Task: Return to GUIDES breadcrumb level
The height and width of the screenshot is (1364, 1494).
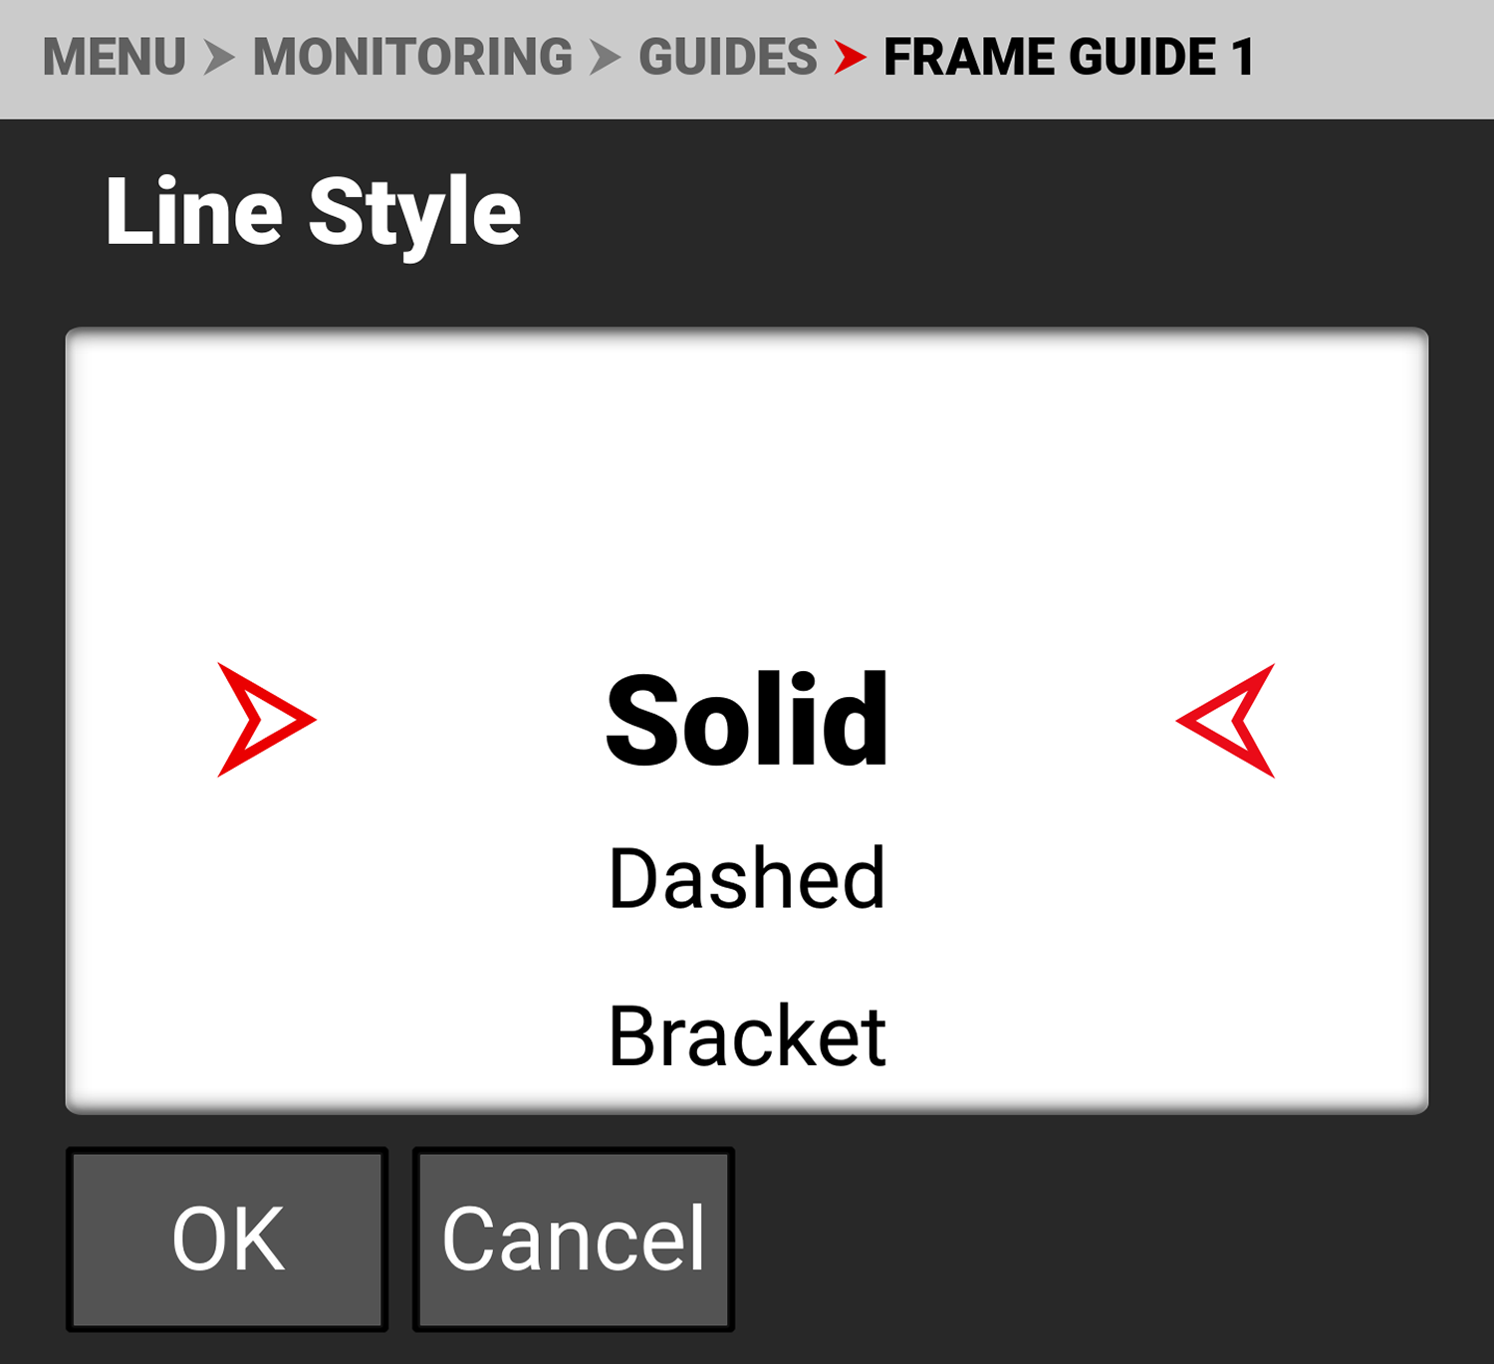Action: [728, 58]
